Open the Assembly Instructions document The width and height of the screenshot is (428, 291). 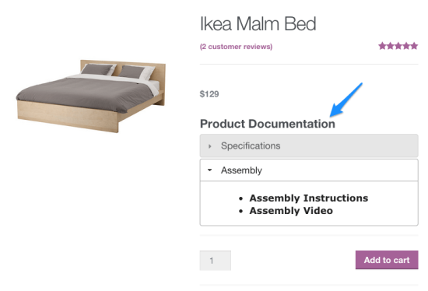[x=309, y=198]
